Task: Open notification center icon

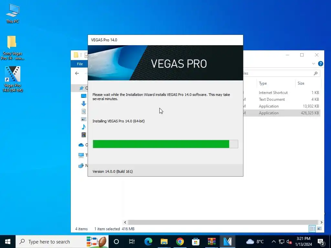Action: tap(321, 242)
